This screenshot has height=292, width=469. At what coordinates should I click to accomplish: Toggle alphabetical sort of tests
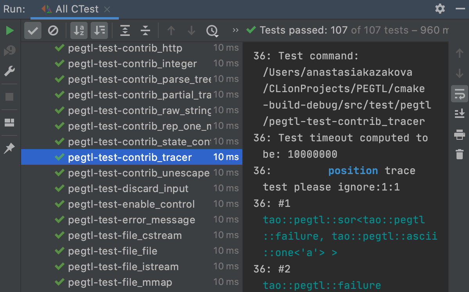(x=79, y=30)
